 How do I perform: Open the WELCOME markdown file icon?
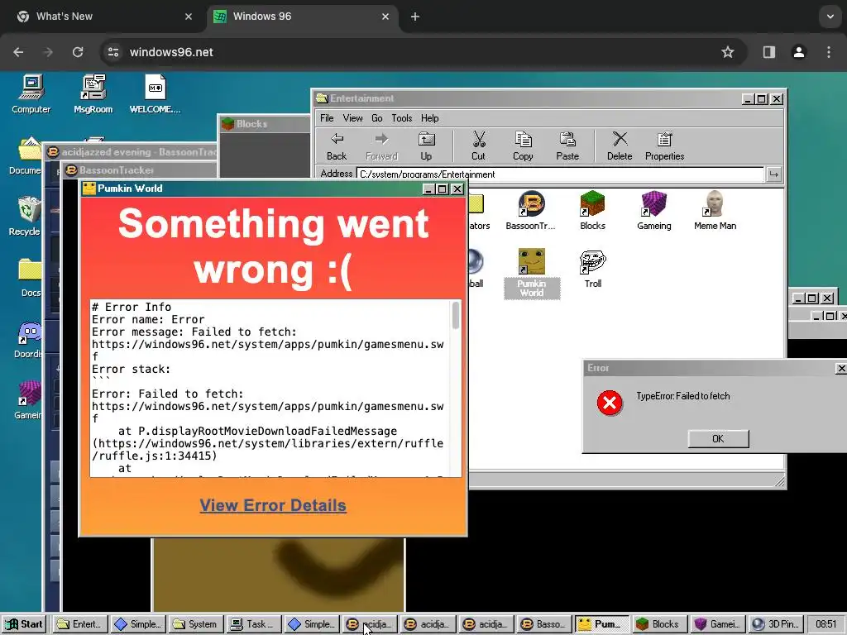click(x=155, y=94)
